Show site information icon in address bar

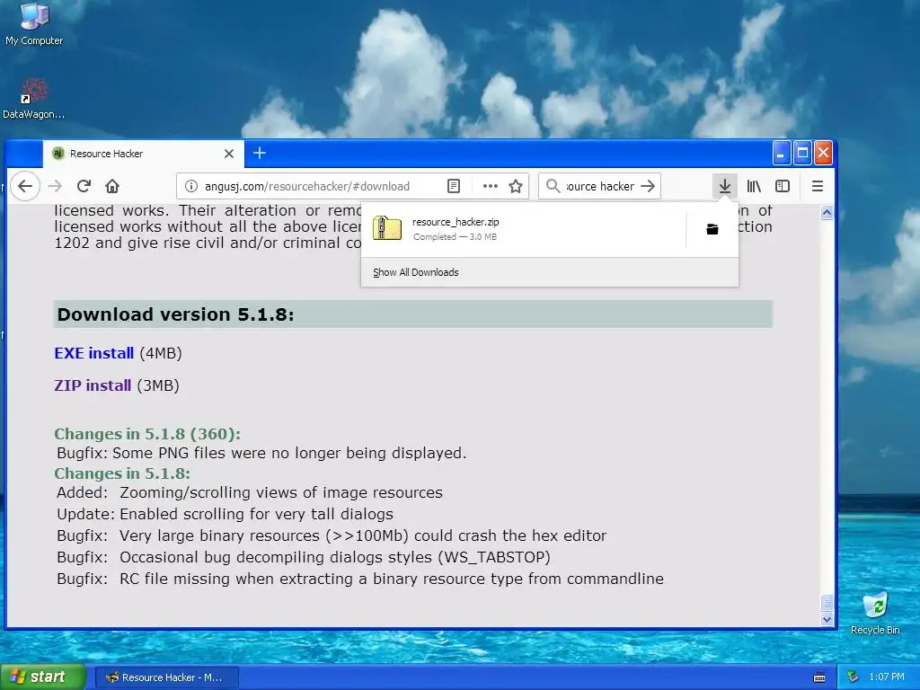coord(191,186)
